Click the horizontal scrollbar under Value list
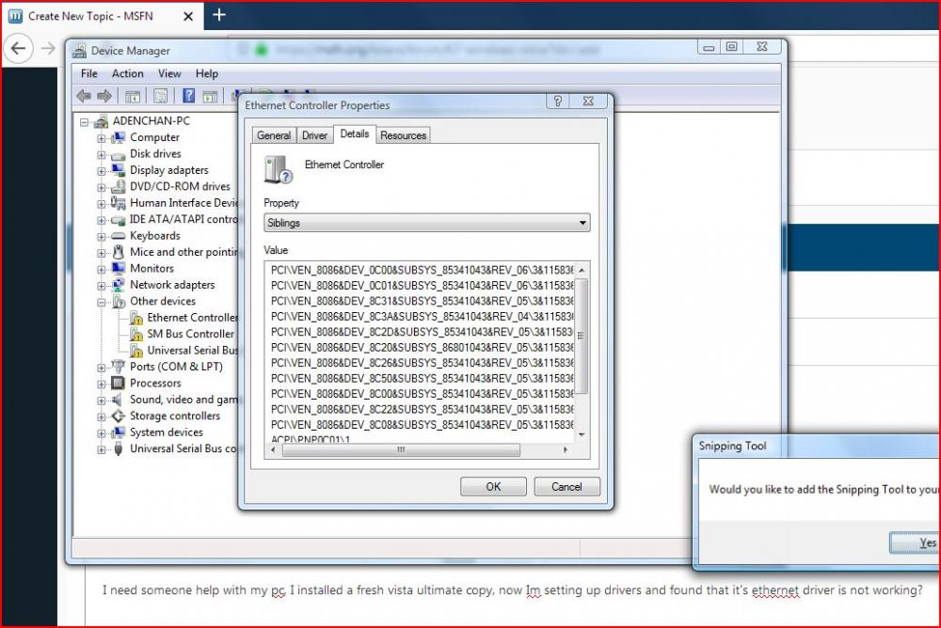 point(400,450)
